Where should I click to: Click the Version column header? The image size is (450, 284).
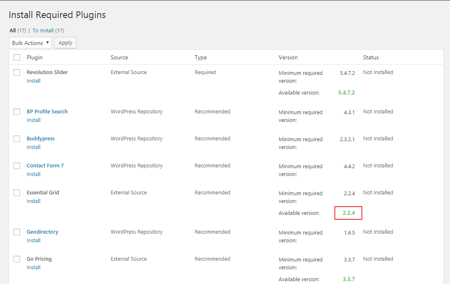[288, 57]
